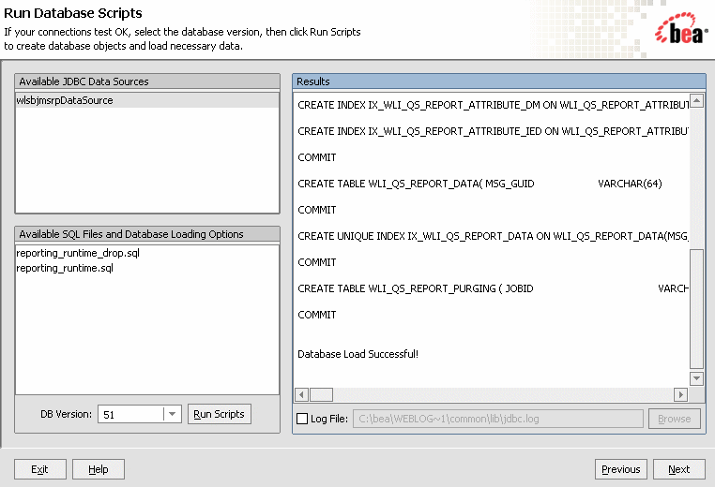Click the Available JDBC Data Sources header

coord(147,81)
